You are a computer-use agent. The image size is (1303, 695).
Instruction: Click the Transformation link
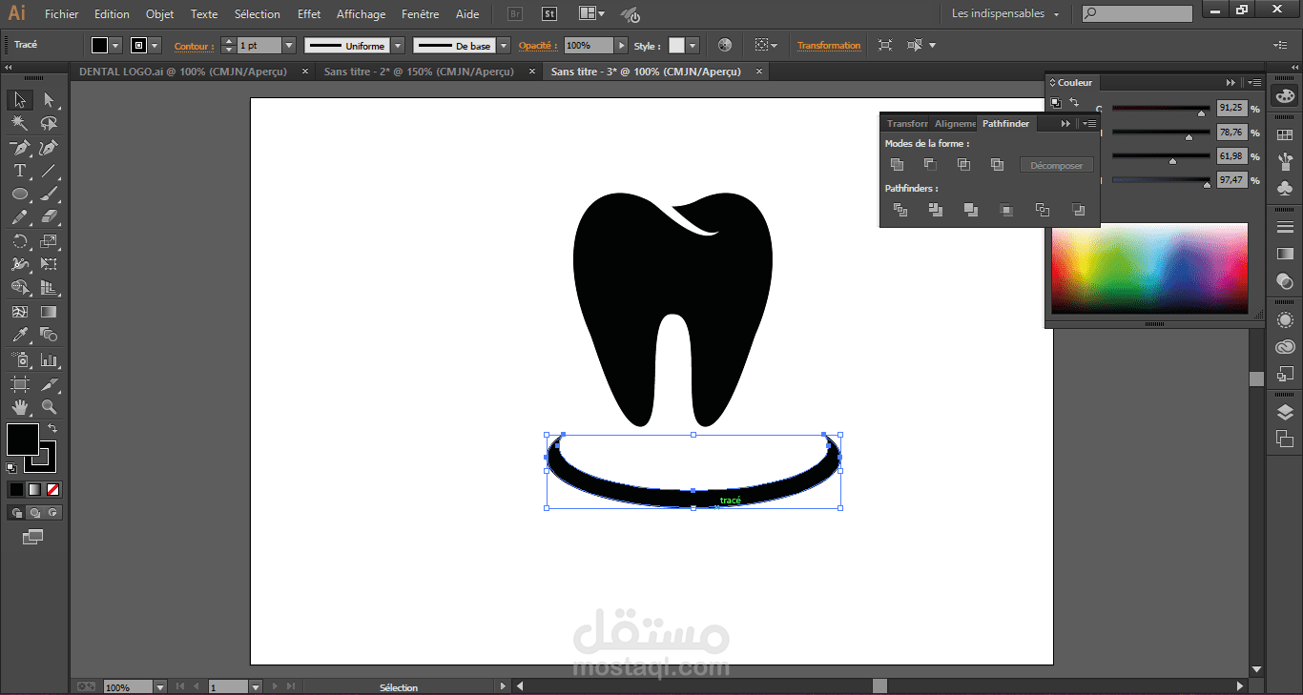[828, 46]
